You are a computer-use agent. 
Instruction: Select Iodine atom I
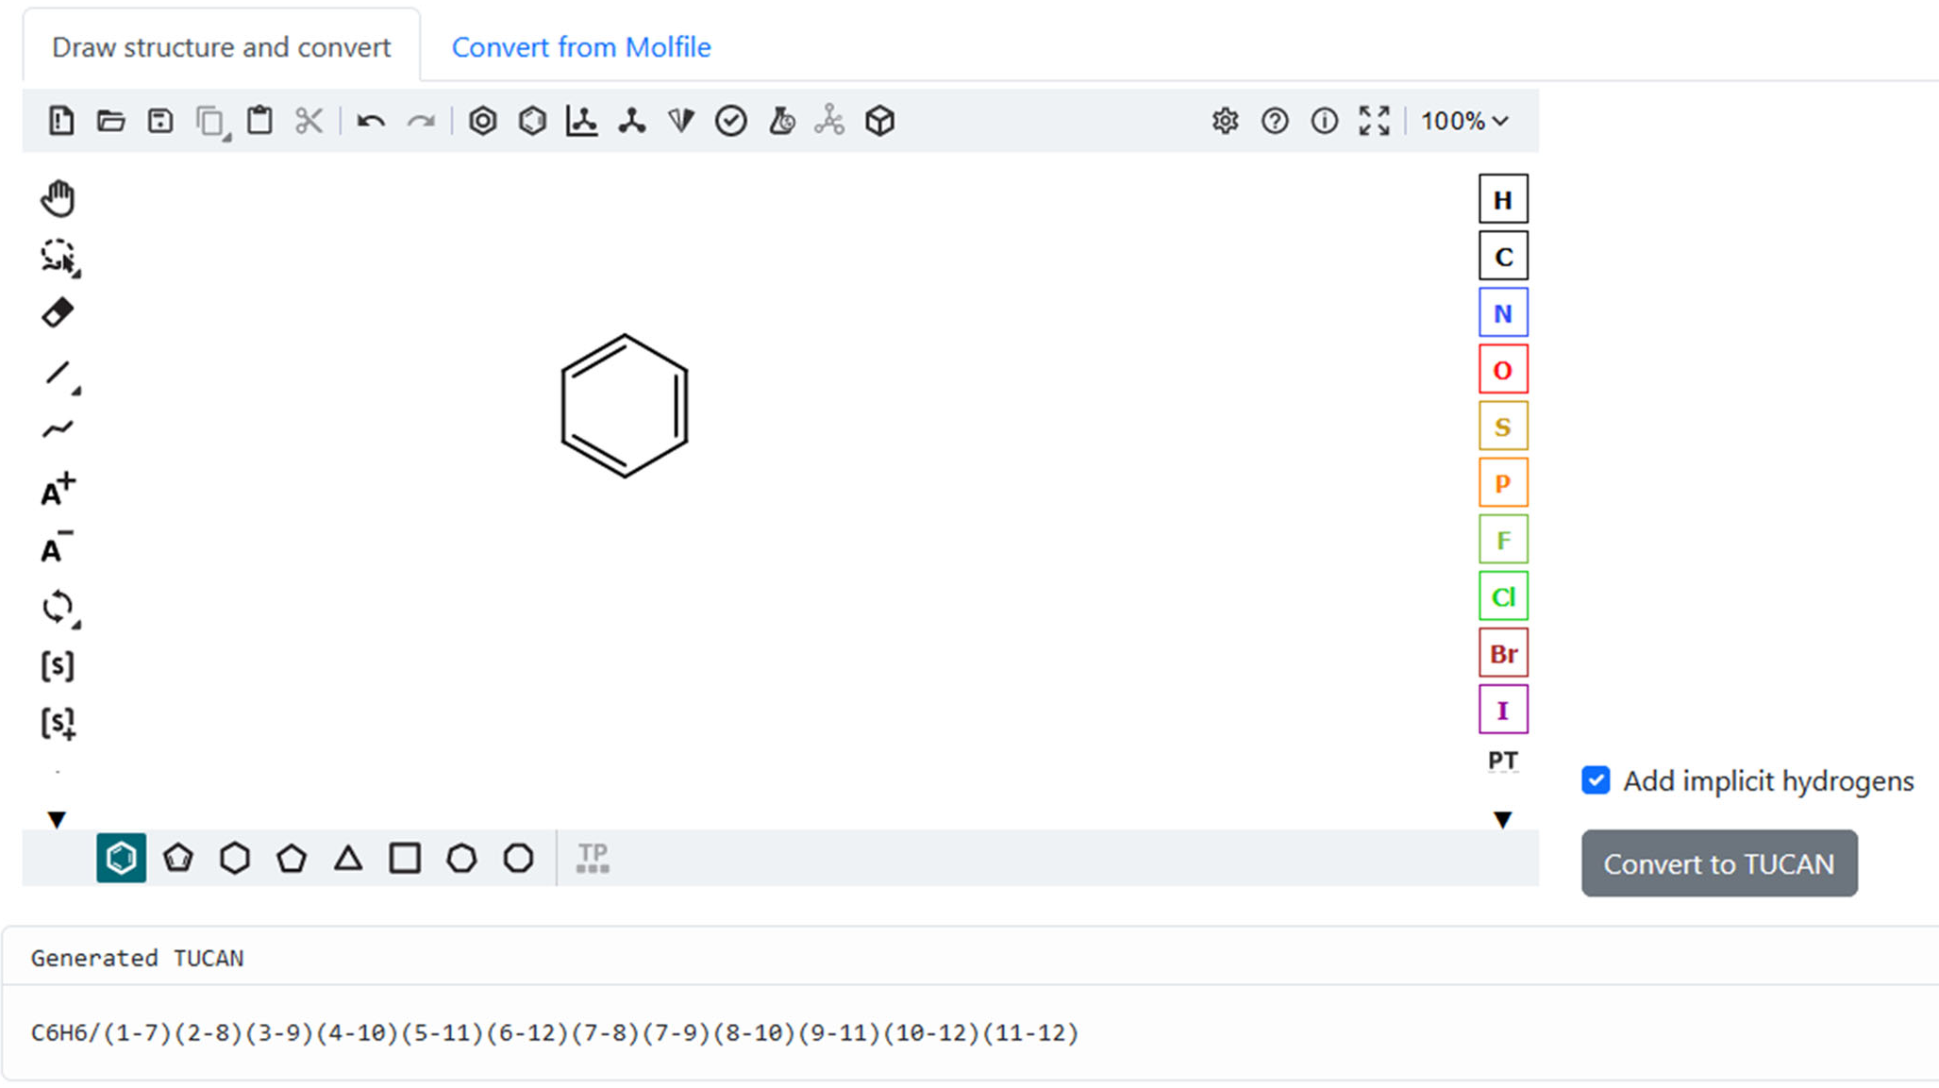tap(1503, 709)
